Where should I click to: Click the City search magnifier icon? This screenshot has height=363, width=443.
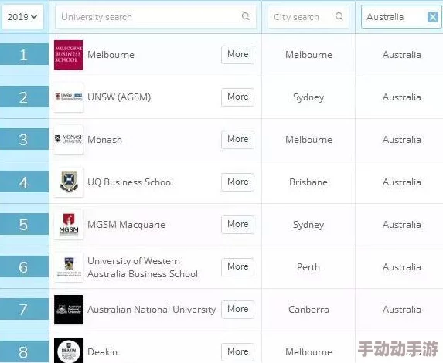coord(339,16)
